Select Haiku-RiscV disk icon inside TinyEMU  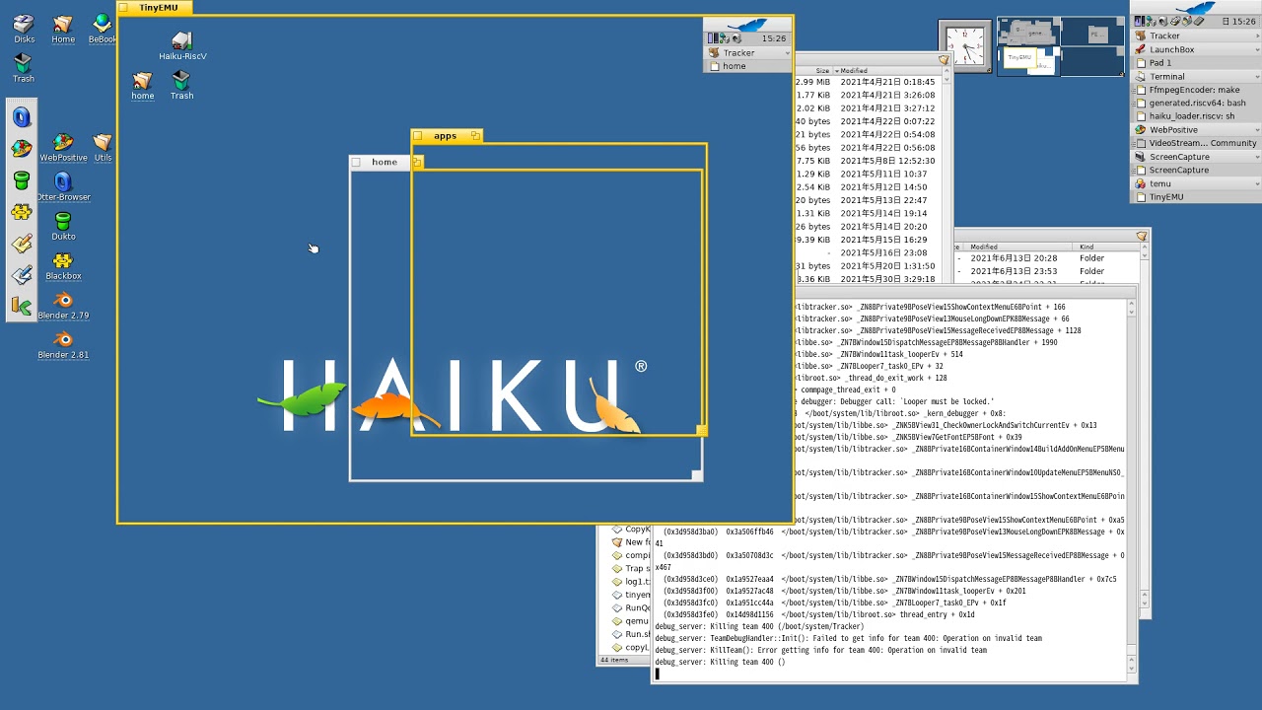click(182, 45)
